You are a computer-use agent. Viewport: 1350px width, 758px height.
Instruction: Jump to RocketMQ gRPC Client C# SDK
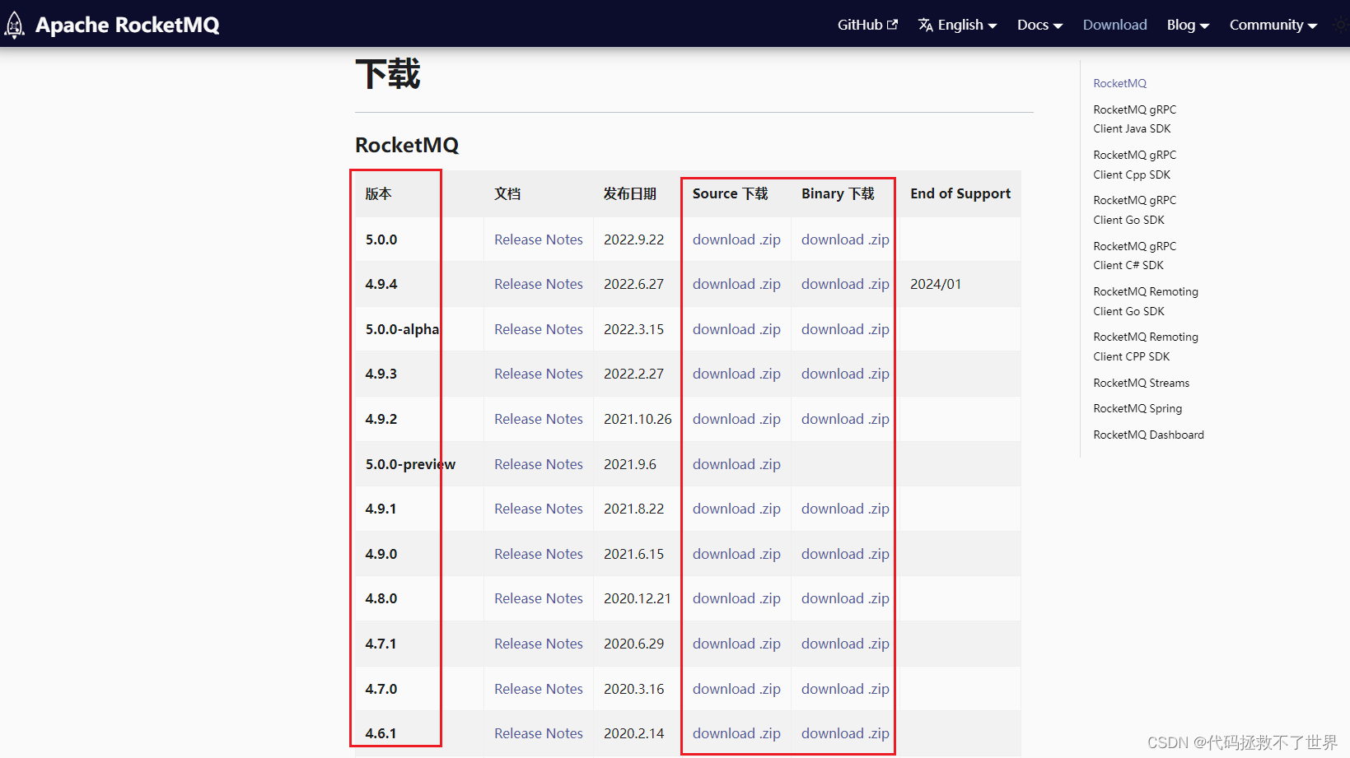coord(1134,256)
